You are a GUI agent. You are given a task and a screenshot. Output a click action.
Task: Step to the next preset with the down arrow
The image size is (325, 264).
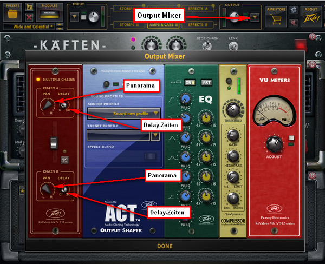(60, 29)
